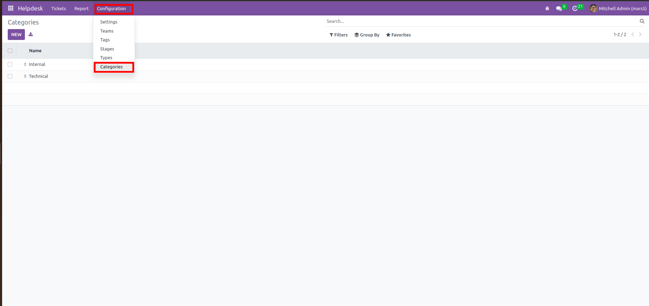
Task: Click the Categories breadcrumb title
Action: [x=23, y=22]
